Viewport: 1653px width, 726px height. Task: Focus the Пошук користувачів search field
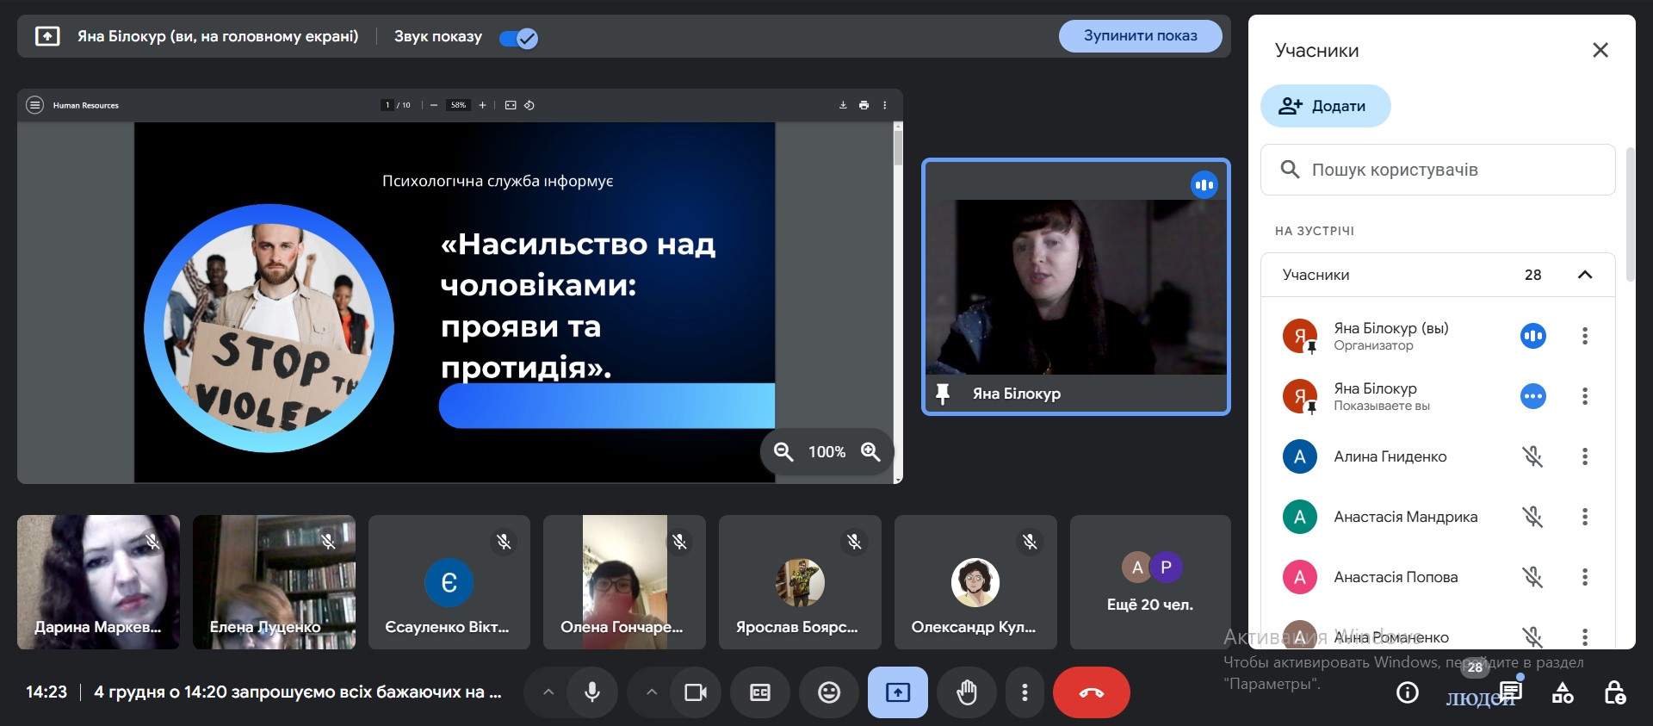1438,170
